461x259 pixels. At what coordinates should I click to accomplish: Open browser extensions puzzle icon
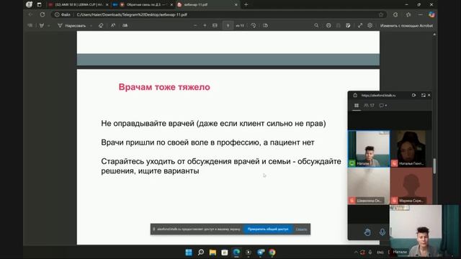tap(395, 14)
